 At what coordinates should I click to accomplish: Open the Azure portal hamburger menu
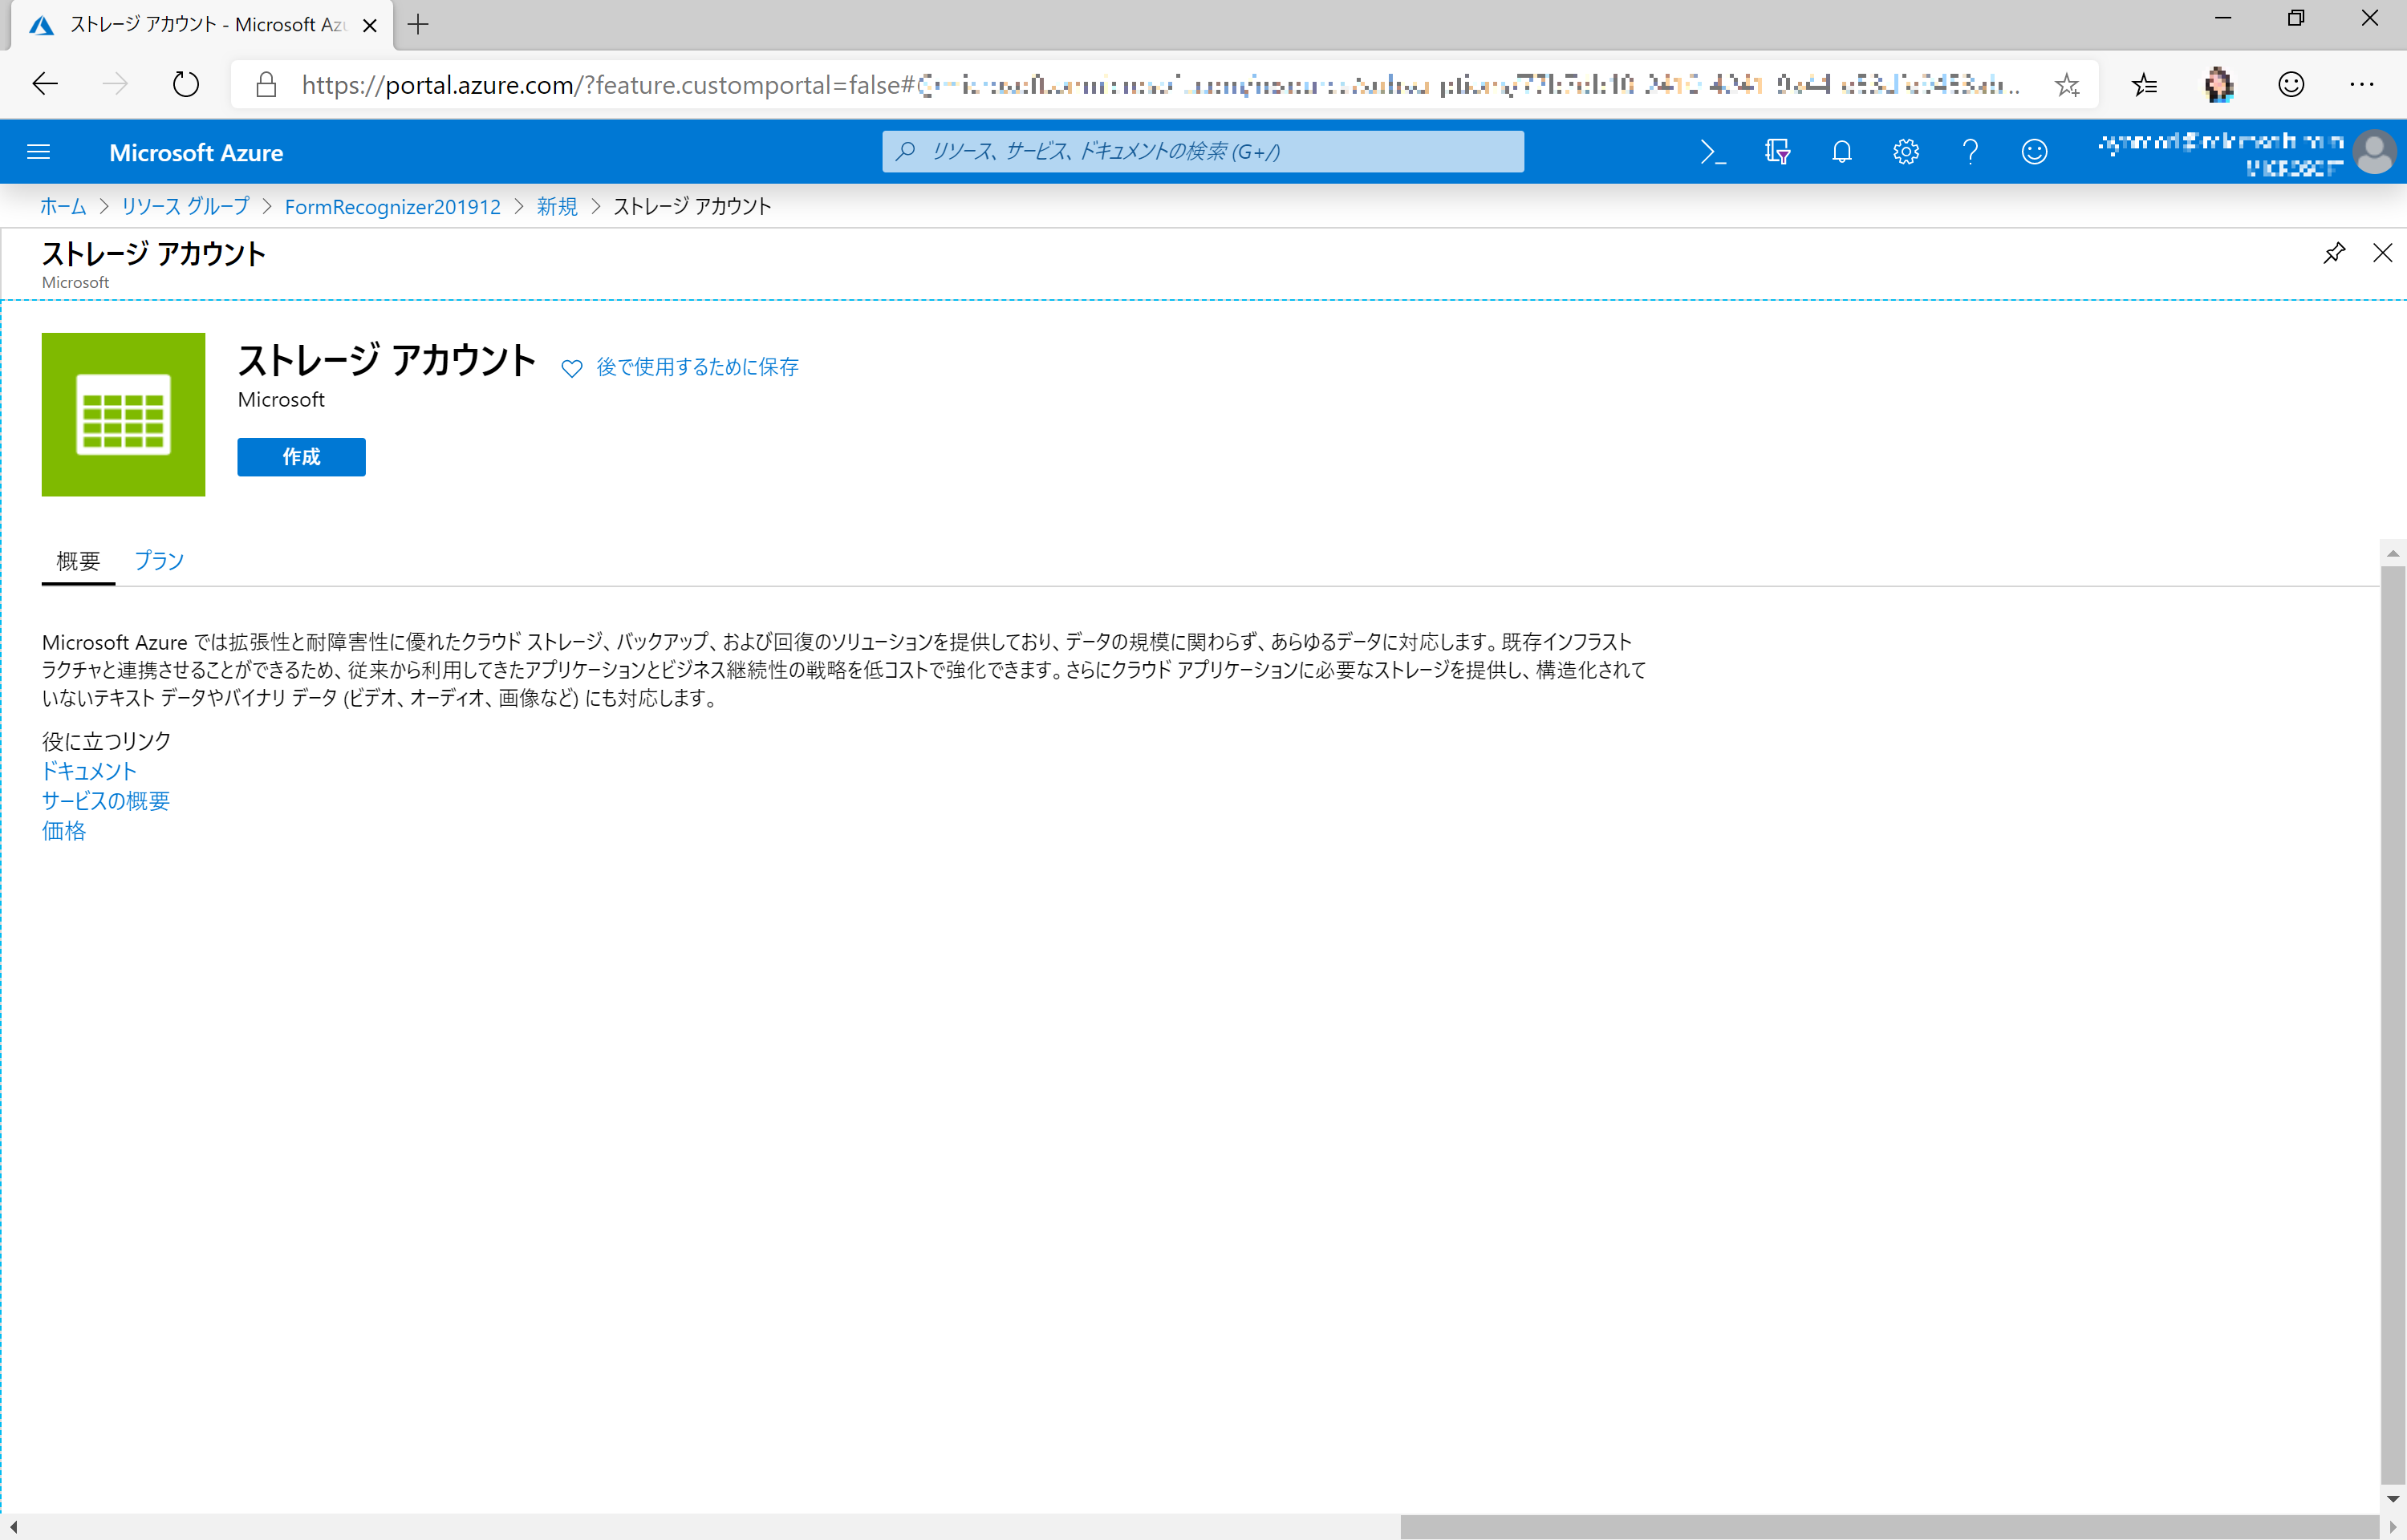(38, 152)
